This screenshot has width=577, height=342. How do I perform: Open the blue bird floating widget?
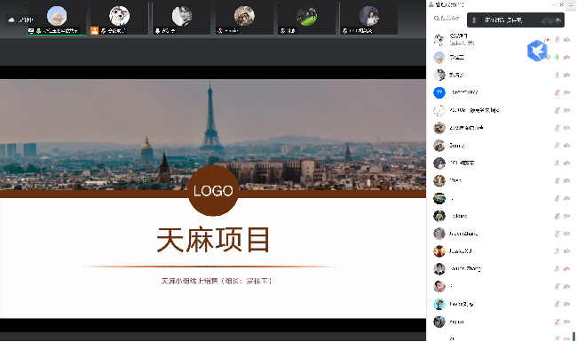537,51
